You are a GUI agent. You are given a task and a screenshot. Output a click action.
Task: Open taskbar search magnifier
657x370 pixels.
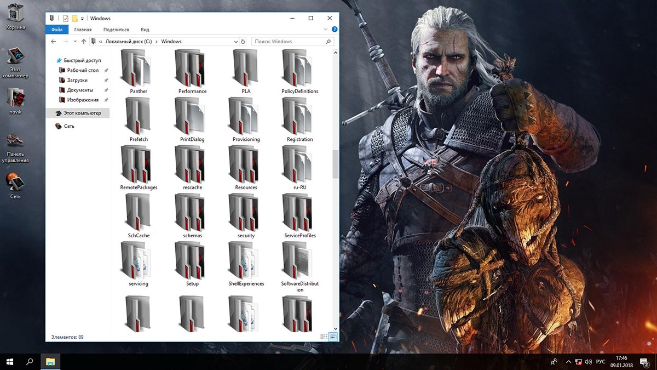tap(30, 362)
